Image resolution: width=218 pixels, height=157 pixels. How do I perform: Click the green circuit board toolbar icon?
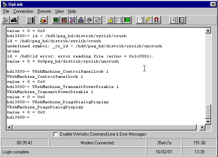pos(127,20)
